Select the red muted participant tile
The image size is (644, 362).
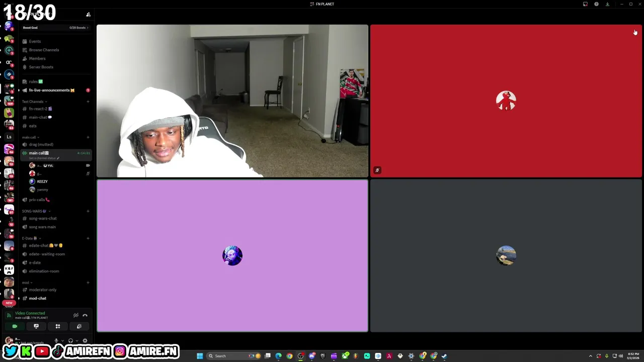tap(506, 101)
